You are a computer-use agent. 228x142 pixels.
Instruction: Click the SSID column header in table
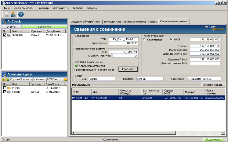81,92
